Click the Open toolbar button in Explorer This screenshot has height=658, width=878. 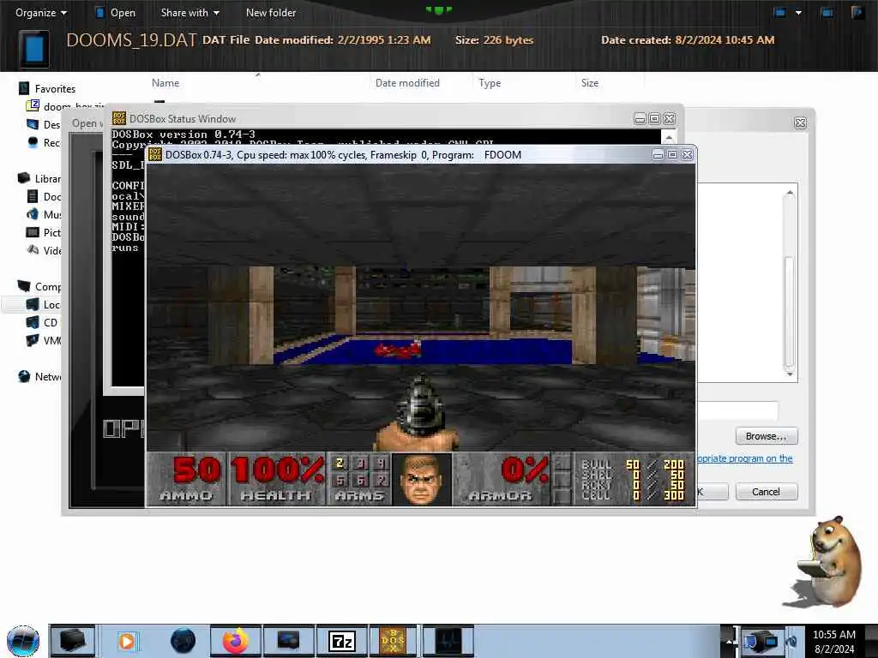pyautogui.click(x=116, y=12)
